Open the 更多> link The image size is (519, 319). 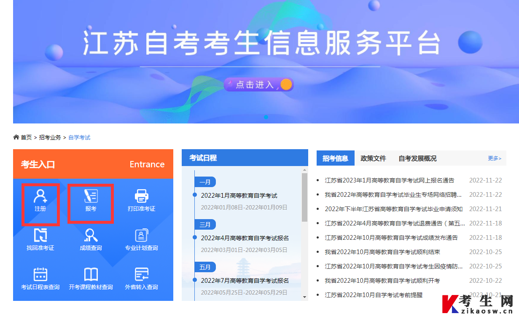(495, 158)
